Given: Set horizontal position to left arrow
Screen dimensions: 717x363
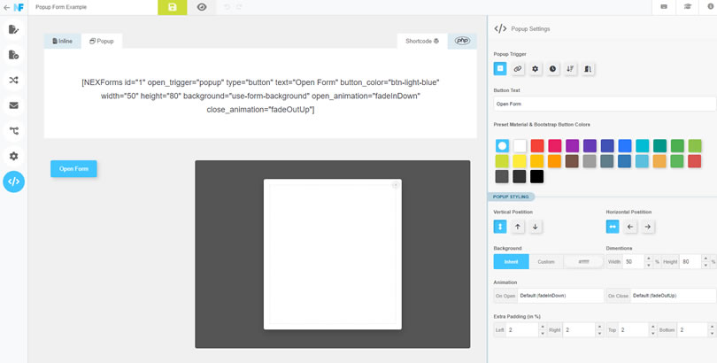Looking at the screenshot, I should click(x=630, y=227).
